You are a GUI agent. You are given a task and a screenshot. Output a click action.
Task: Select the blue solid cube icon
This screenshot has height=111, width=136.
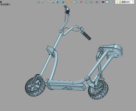point(57,2)
